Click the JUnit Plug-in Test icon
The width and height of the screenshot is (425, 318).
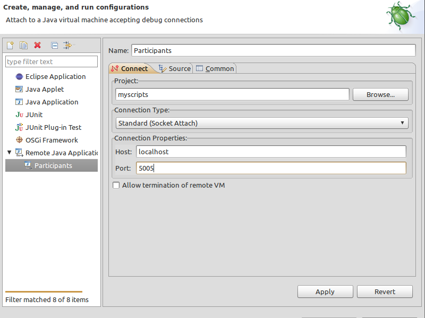(x=19, y=127)
